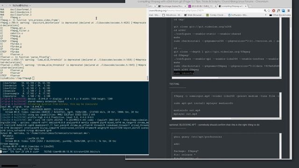Click the 'shared memory extension found' line
299x168 pixels.
[46, 102]
